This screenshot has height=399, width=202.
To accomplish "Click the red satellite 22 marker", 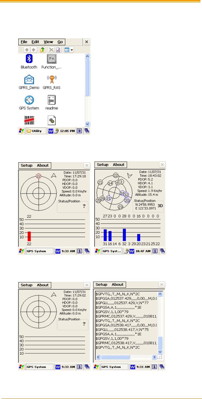I will point(39,176).
